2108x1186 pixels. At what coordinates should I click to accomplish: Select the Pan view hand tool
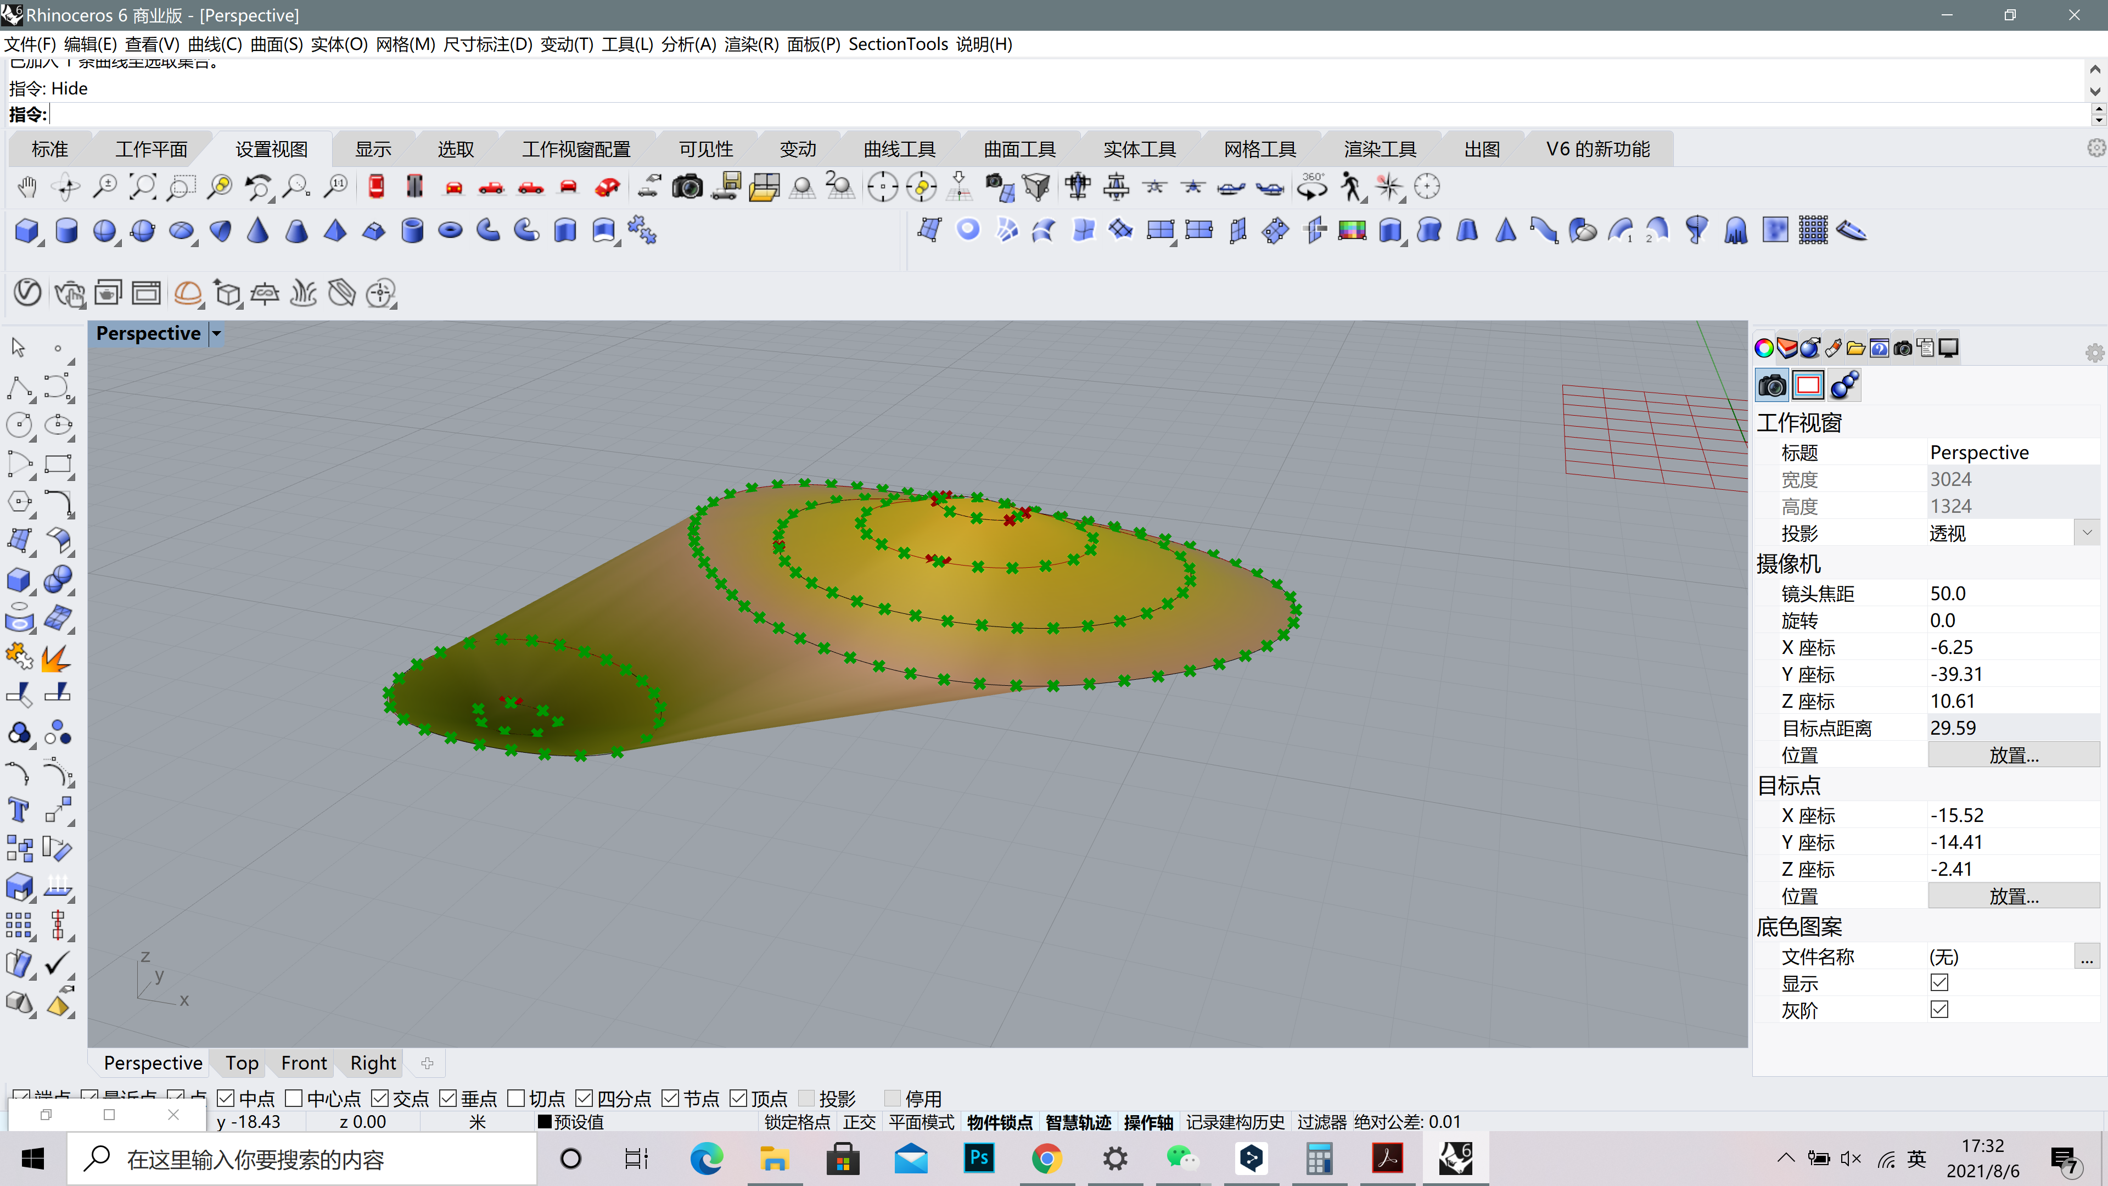tap(27, 187)
